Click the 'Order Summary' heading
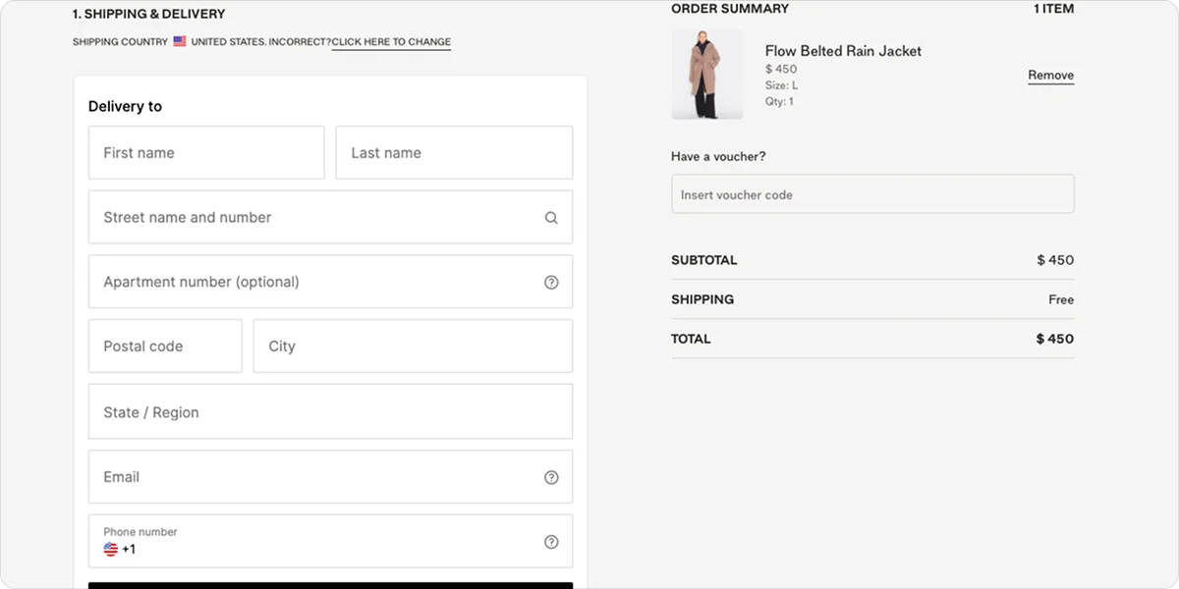 click(x=730, y=9)
